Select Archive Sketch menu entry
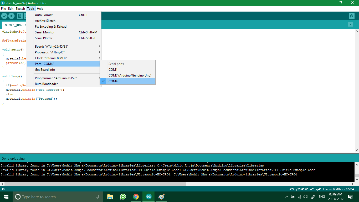This screenshot has width=359, height=202. 64,21
